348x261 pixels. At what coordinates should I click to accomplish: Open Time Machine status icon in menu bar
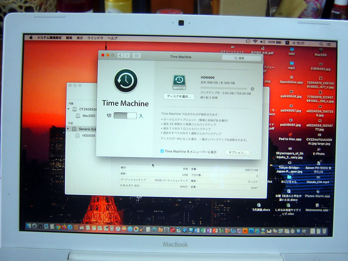pos(248,41)
